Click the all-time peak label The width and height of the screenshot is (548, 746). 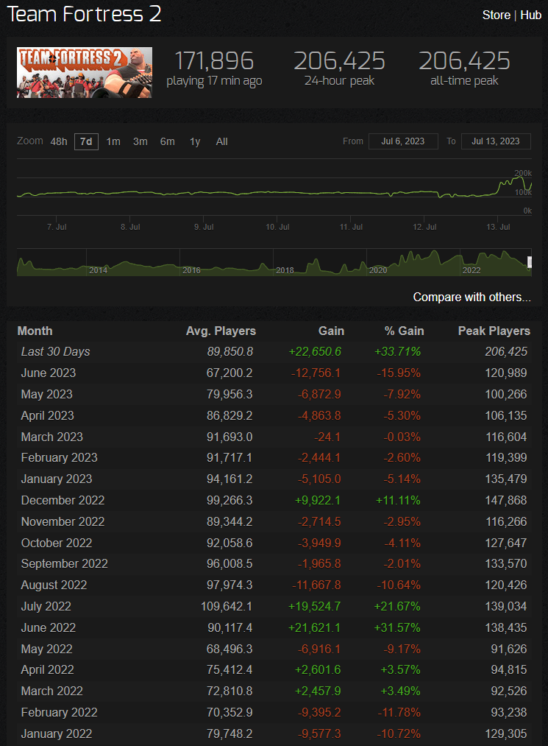464,81
